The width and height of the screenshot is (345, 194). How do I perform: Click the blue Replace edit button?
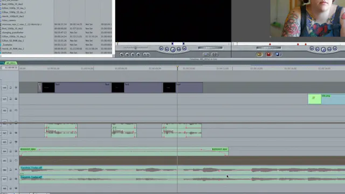click(x=278, y=54)
